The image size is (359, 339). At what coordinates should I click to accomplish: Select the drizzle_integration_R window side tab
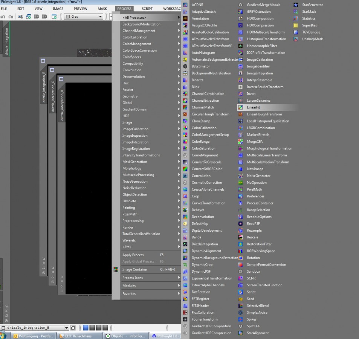click(x=44, y=87)
